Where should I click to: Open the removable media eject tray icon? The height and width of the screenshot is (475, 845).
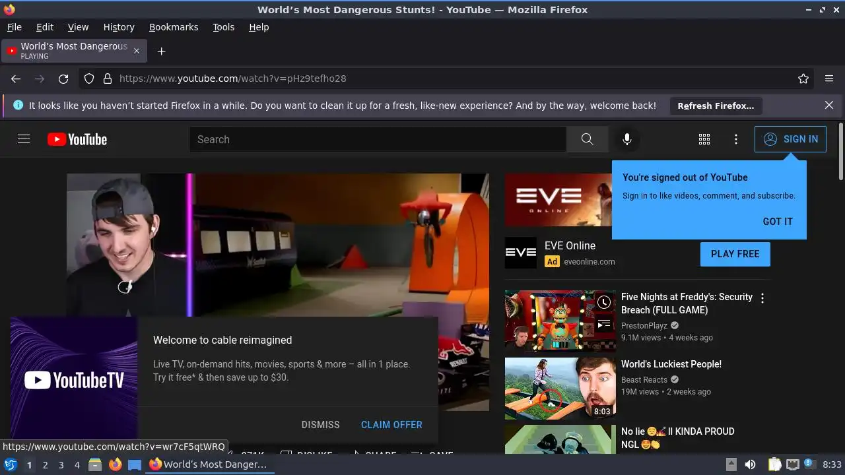[x=731, y=464]
